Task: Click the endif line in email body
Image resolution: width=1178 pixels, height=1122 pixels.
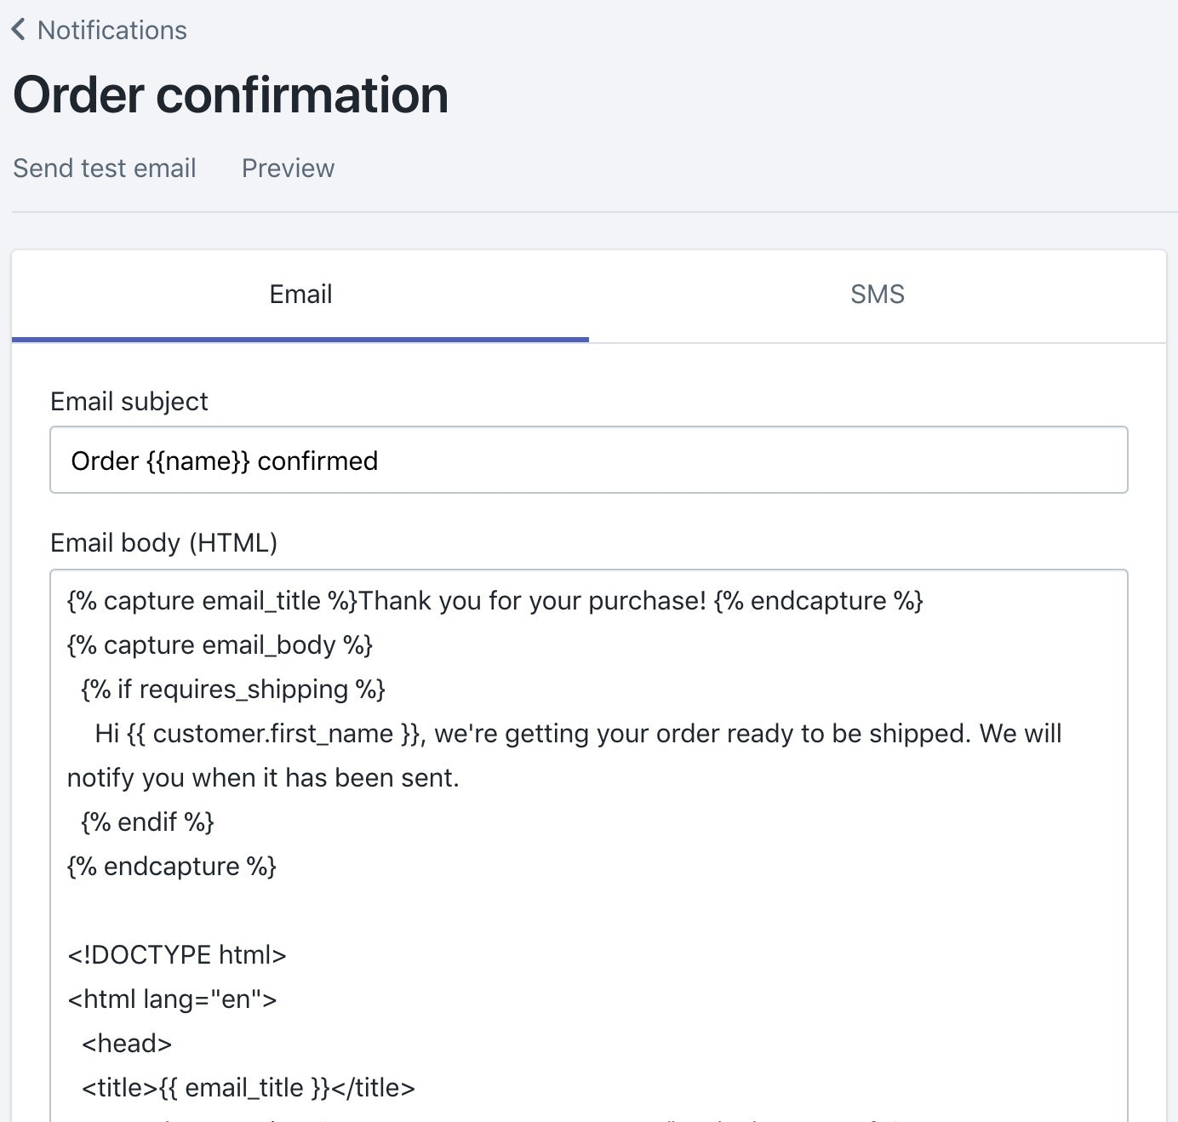Action: pos(147,822)
